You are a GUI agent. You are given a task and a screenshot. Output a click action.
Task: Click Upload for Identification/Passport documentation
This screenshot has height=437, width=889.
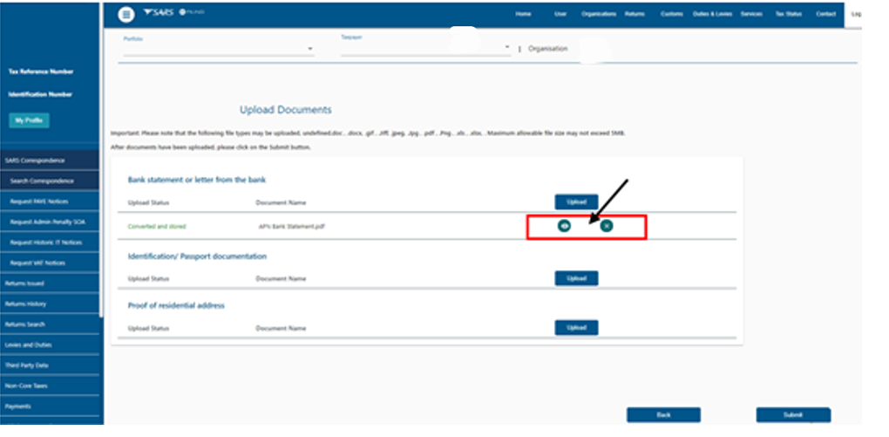point(576,278)
